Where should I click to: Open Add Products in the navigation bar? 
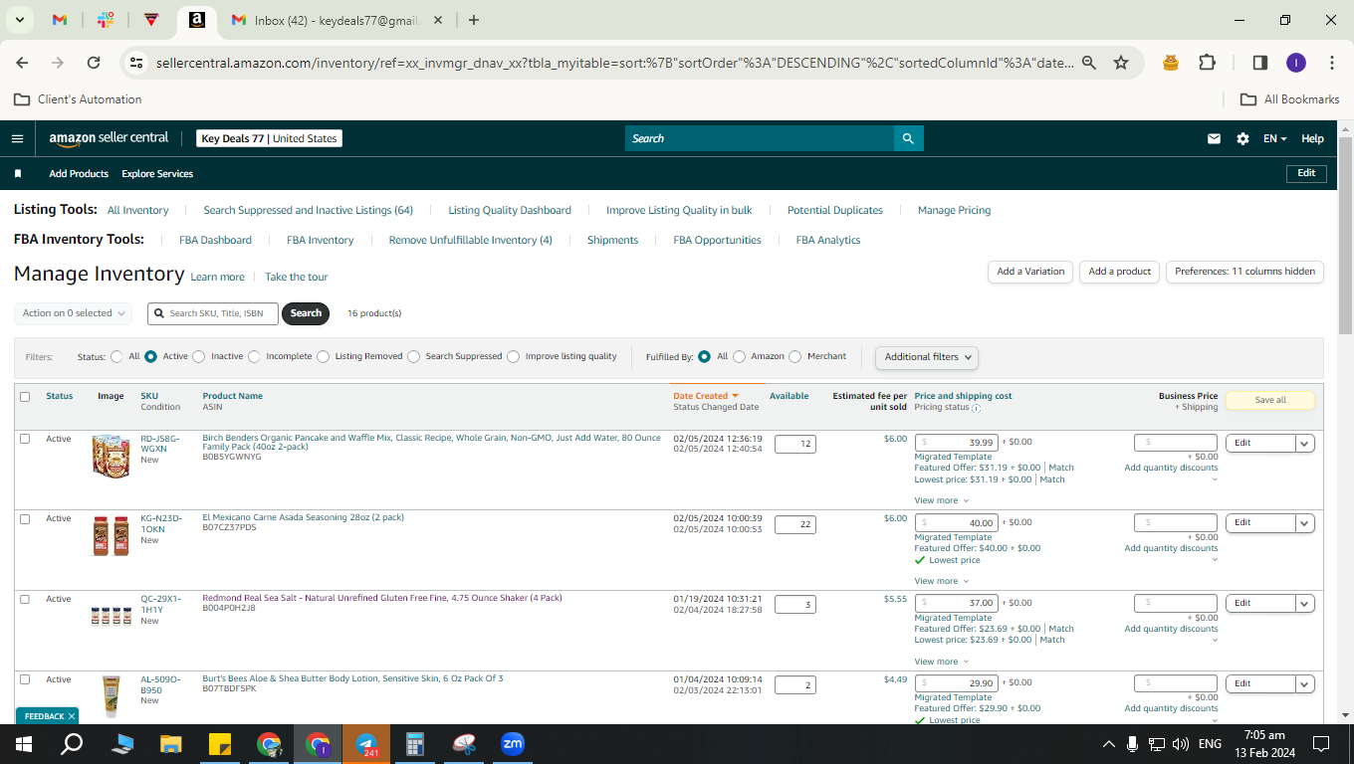pos(79,174)
